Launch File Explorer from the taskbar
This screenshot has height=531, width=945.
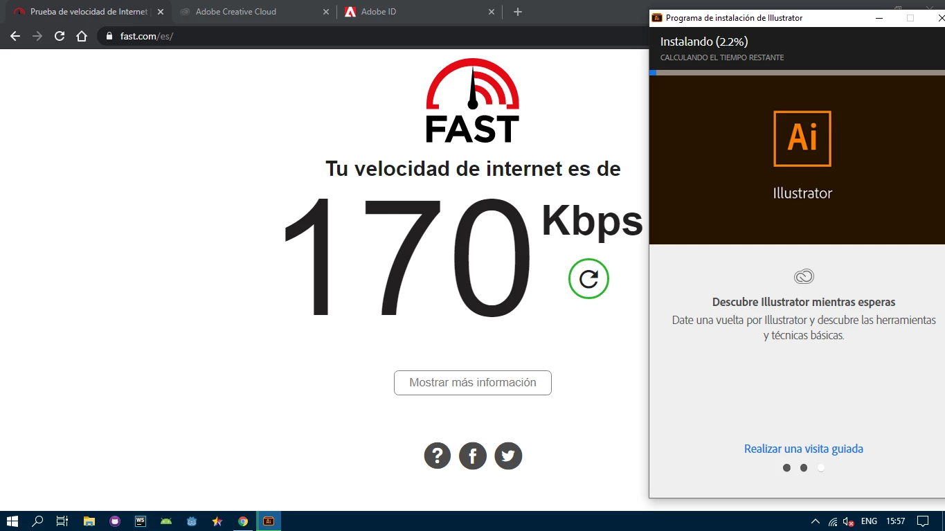coord(89,521)
